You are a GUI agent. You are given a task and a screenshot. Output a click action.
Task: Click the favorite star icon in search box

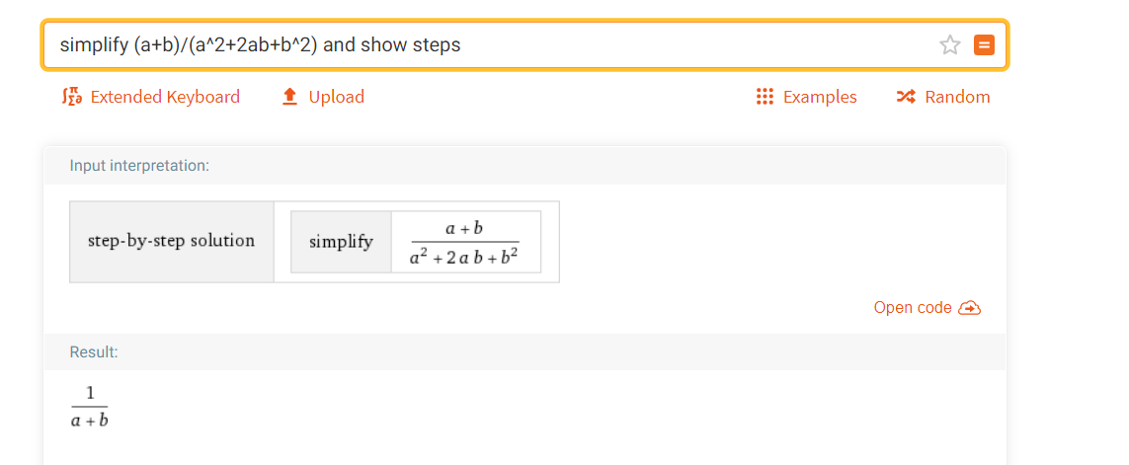click(x=949, y=45)
